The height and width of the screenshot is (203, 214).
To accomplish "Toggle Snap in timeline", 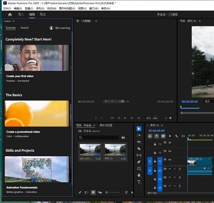I will pyautogui.click(x=156, y=136).
